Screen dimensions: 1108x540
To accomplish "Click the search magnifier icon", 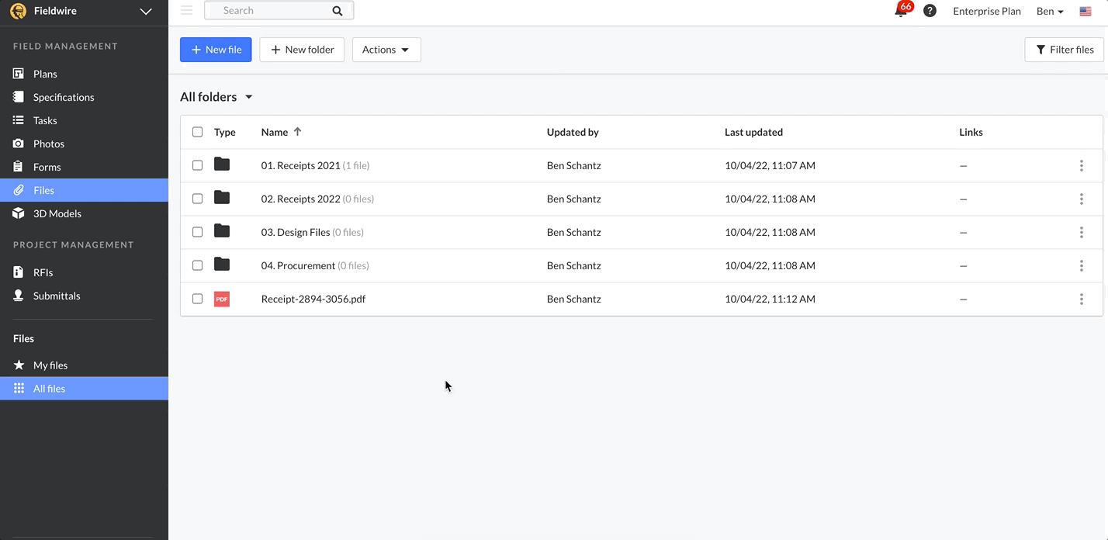I will coord(337,11).
